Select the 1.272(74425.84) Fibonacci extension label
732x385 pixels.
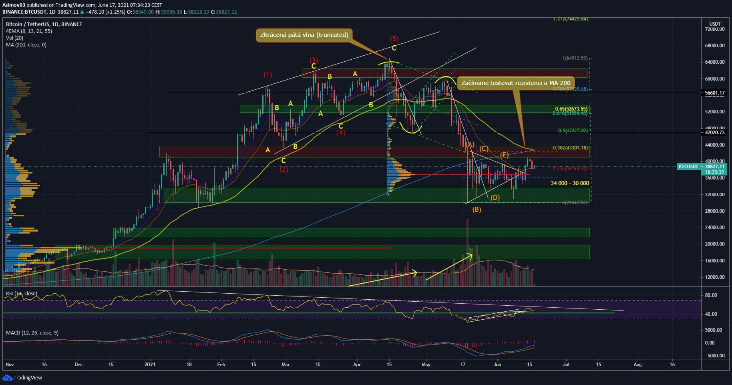tap(571, 19)
